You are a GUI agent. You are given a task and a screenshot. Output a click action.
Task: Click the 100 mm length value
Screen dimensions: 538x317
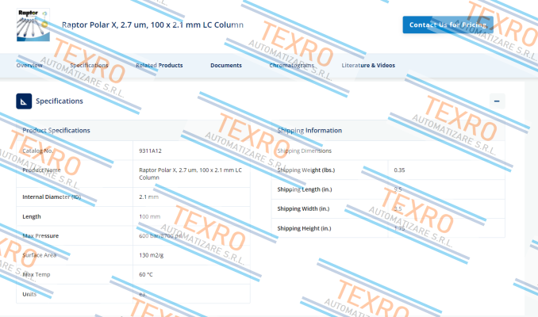150,216
